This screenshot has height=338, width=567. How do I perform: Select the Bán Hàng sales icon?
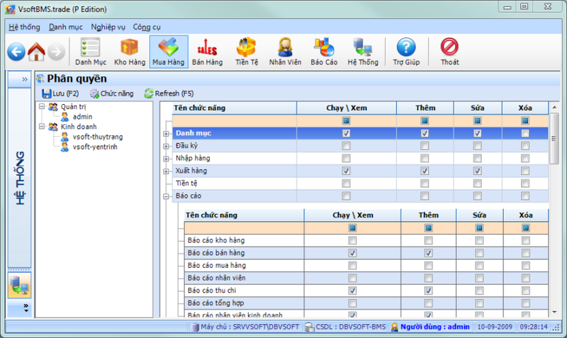pos(207,52)
